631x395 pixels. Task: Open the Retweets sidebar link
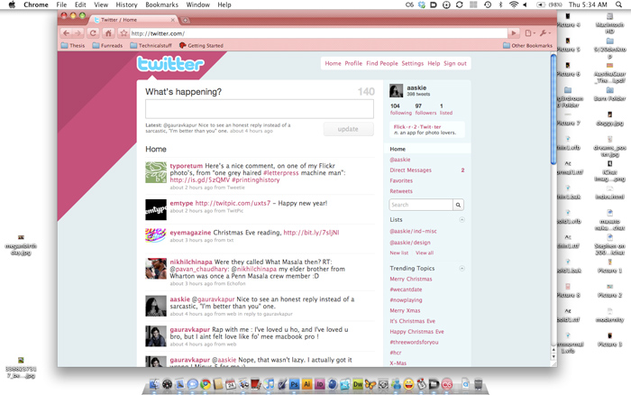[401, 191]
